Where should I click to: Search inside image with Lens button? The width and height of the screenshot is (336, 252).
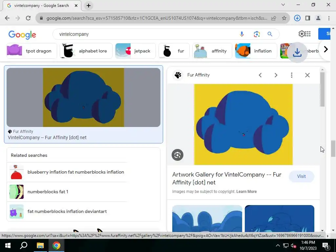pyautogui.click(x=178, y=155)
